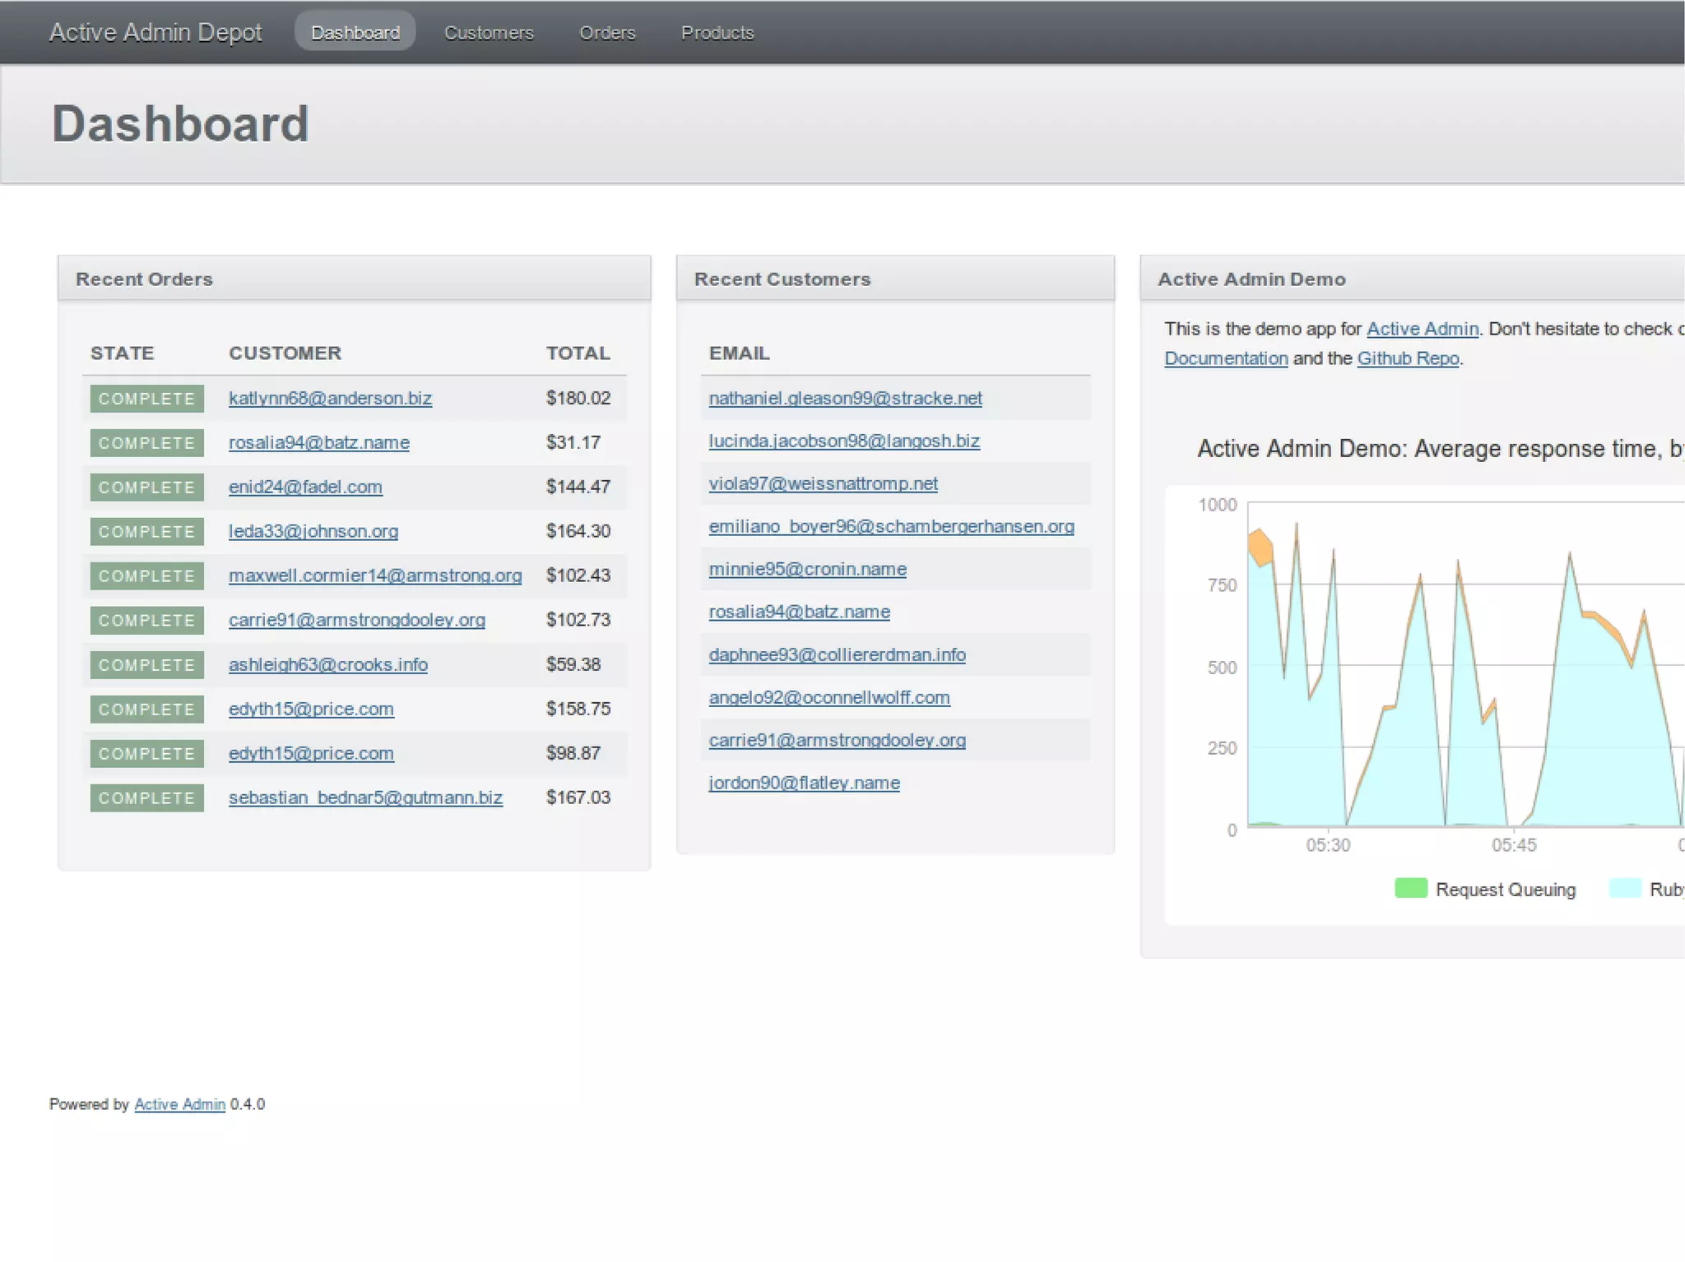Viewport: 1685px width, 1262px height.
Task: Open sebastian_bednar5@gutmann.biz customer link
Action: pyautogui.click(x=365, y=798)
